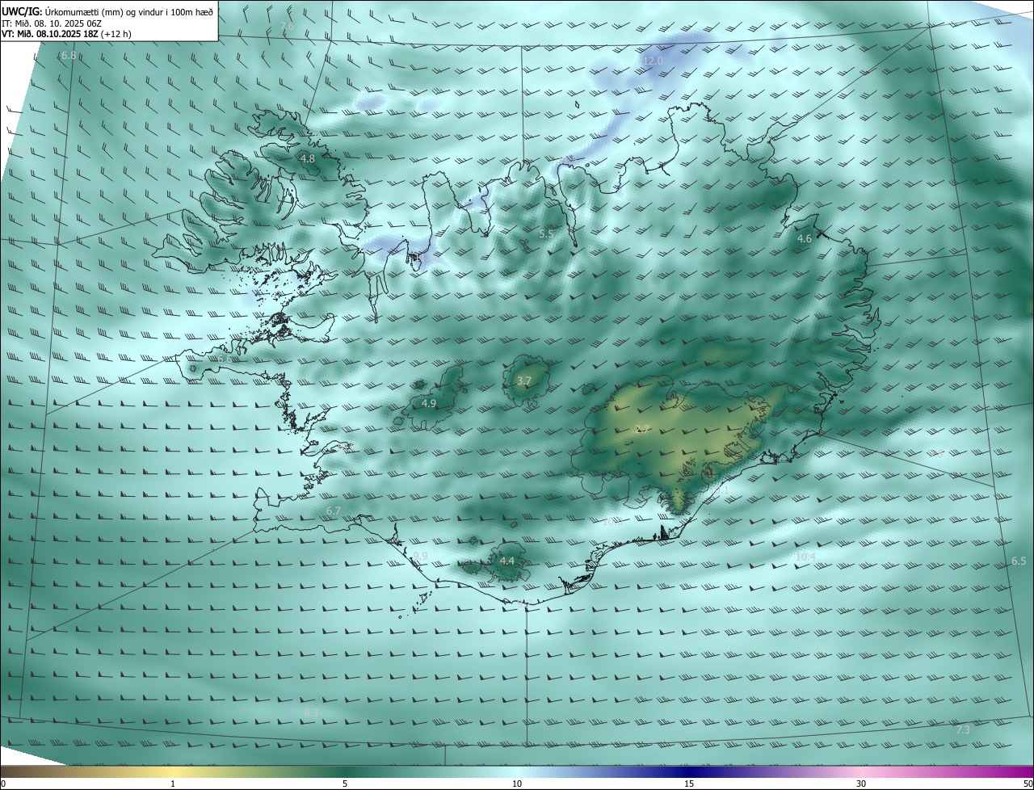The width and height of the screenshot is (1034, 790).
Task: Click the 4.4 value label
Action: tap(507, 561)
